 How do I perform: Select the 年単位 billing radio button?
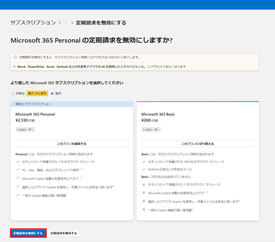pyautogui.click(x=13, y=94)
